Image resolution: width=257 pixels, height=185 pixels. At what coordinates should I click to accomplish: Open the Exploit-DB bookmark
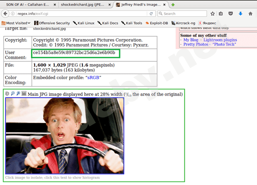(x=157, y=23)
